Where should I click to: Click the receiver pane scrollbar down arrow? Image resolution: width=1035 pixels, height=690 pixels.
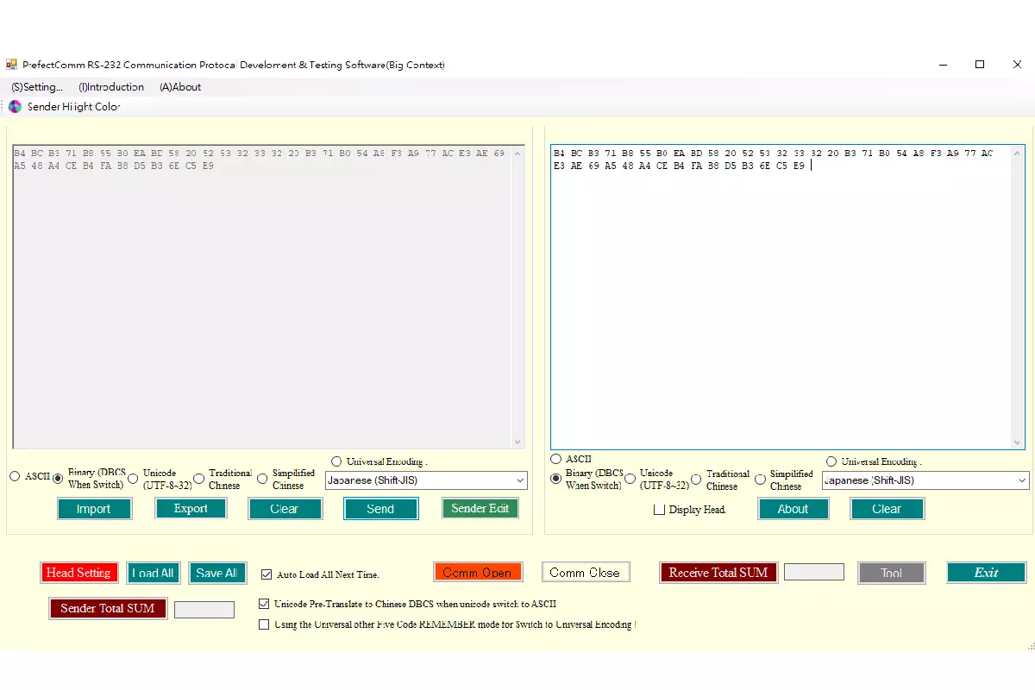(1018, 442)
